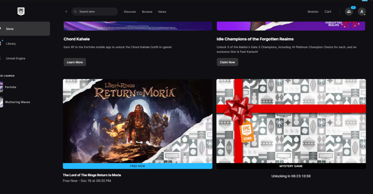
Task: Click Idle Champions of the Forgotten Realms heading
Action: (x=255, y=39)
